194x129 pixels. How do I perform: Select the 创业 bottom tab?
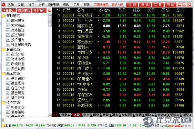[96, 115]
